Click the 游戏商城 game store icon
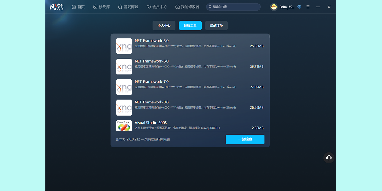The height and width of the screenshot is (191, 382). click(120, 6)
